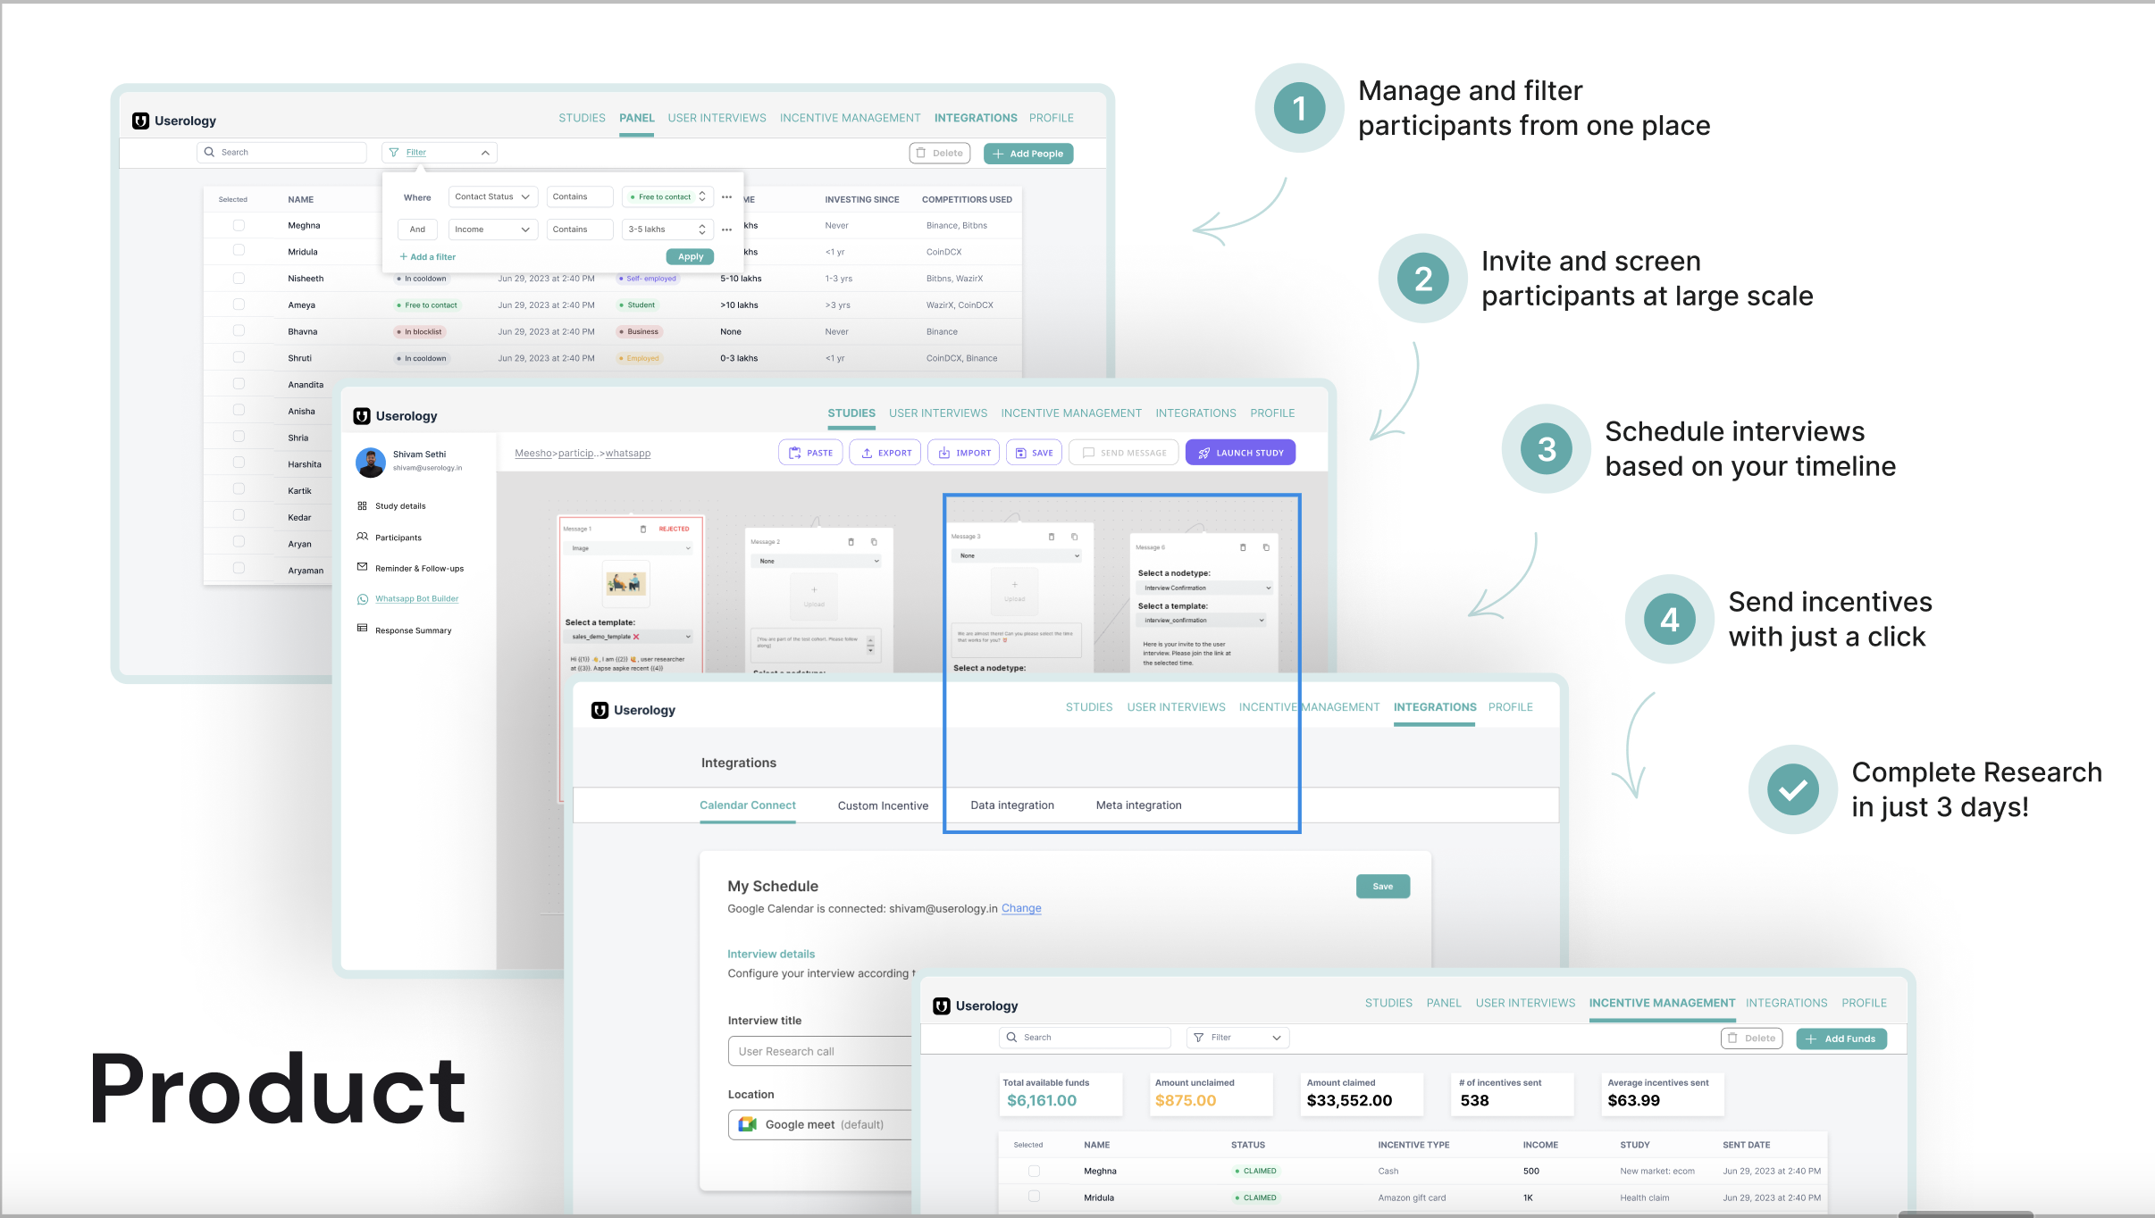
Task: Open the Filter dropdown in Incentive Management
Action: (1237, 1038)
